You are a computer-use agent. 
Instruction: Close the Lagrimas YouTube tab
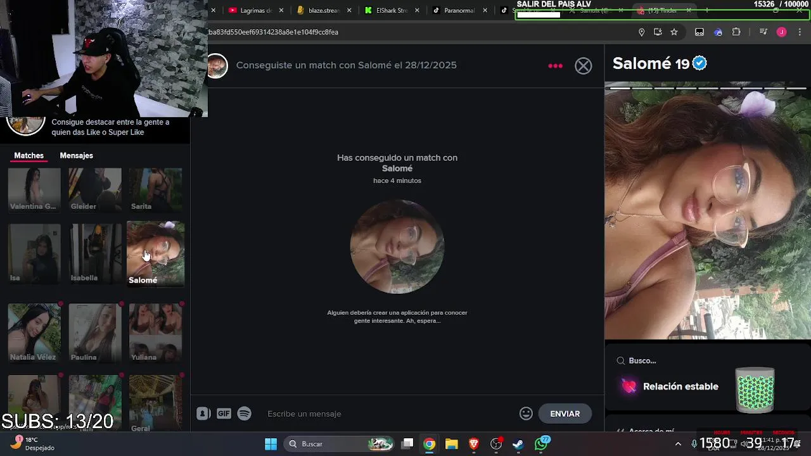[x=281, y=10]
